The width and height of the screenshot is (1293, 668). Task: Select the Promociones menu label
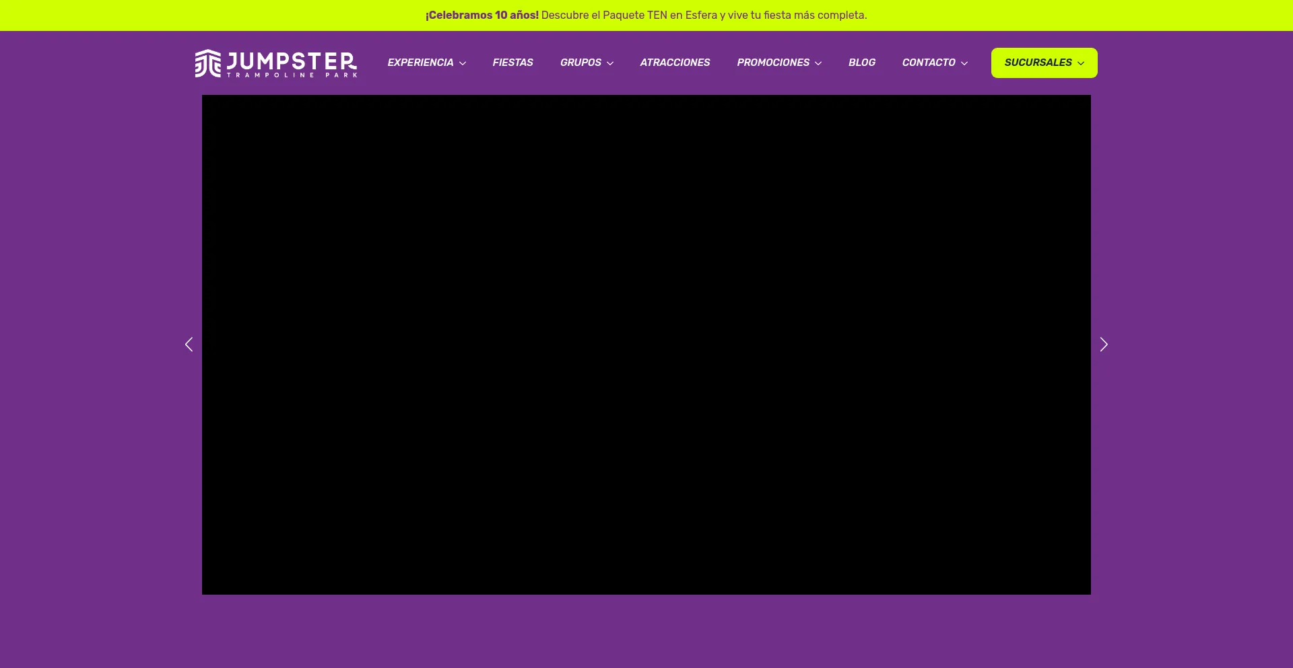click(x=773, y=63)
